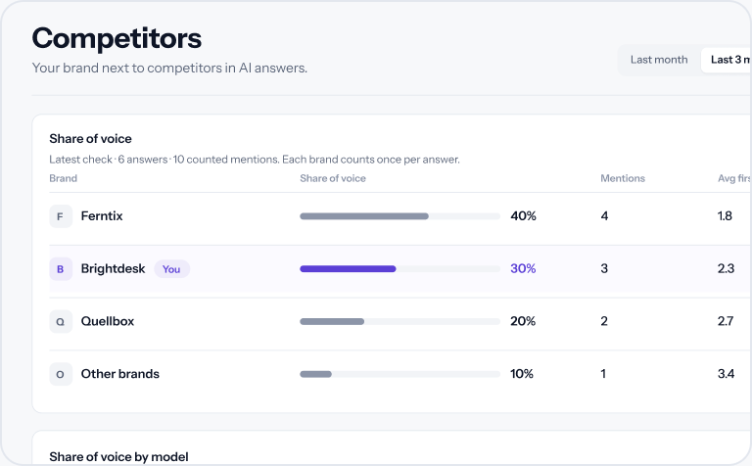Click the Latest check summary line
The image size is (752, 466).
pos(255,160)
